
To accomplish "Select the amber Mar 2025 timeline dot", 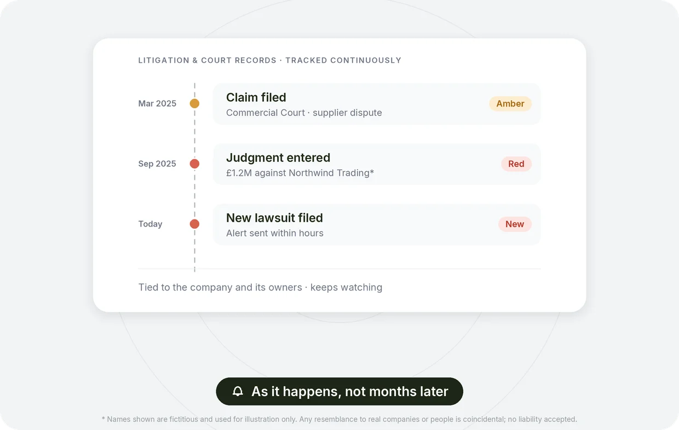I will tap(194, 103).
